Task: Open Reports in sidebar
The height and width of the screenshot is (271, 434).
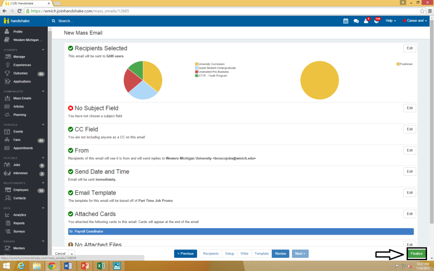Action: (x=19, y=223)
